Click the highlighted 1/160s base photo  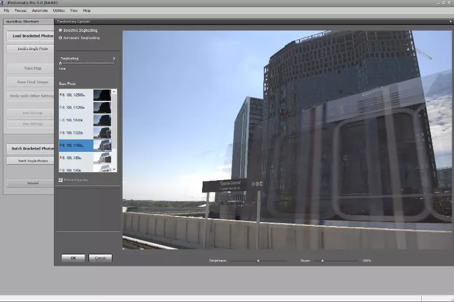pos(85,146)
